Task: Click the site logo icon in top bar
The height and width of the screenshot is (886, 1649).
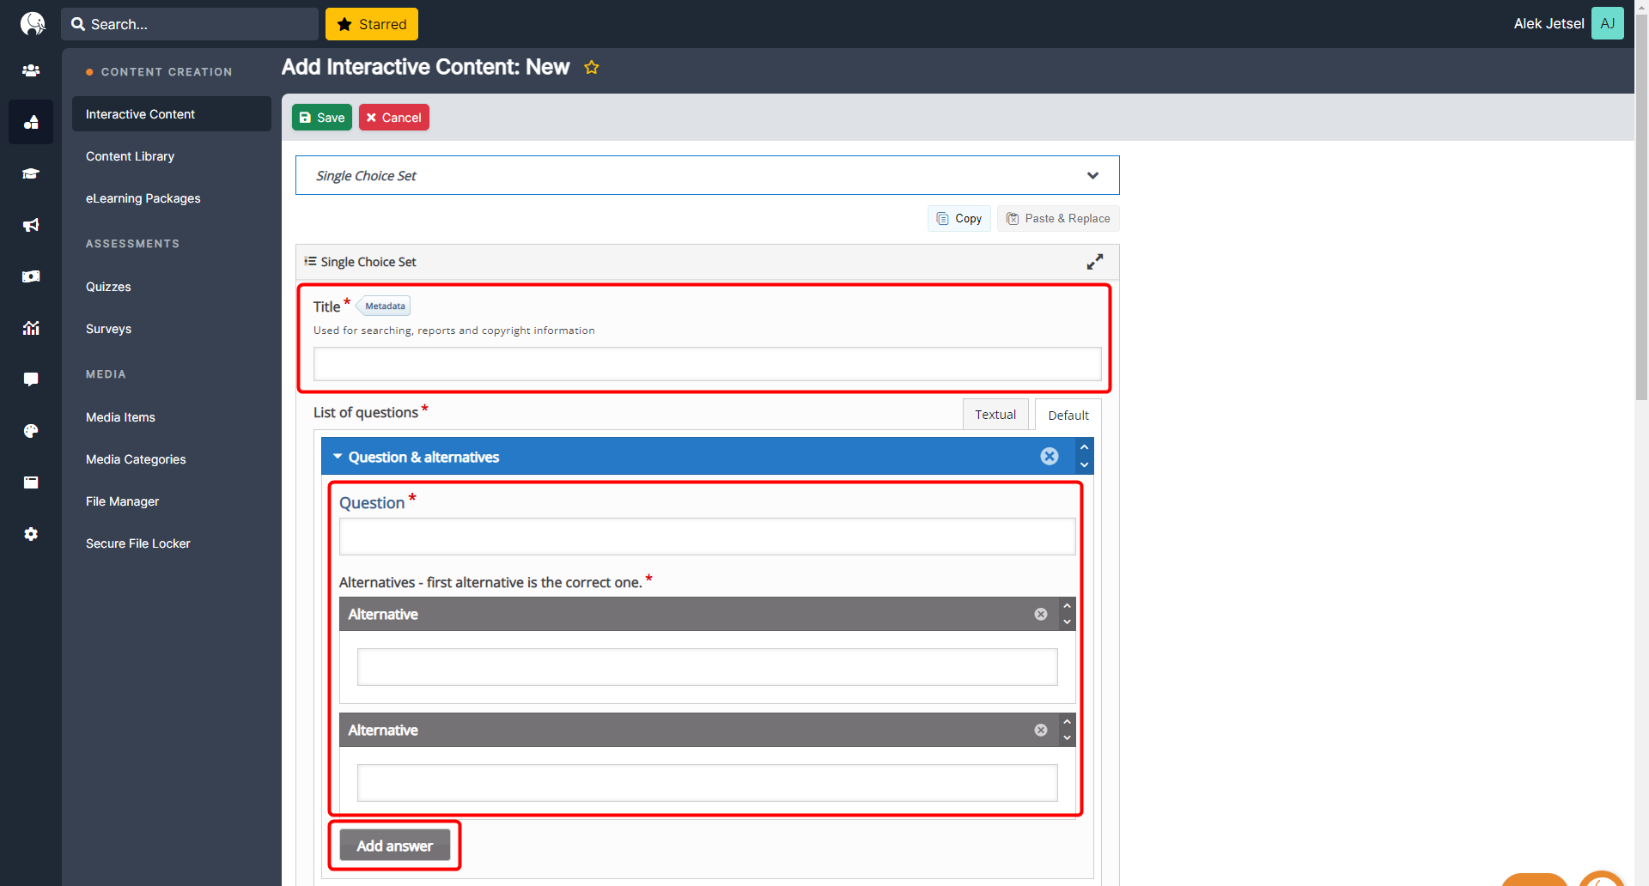Action: point(32,23)
